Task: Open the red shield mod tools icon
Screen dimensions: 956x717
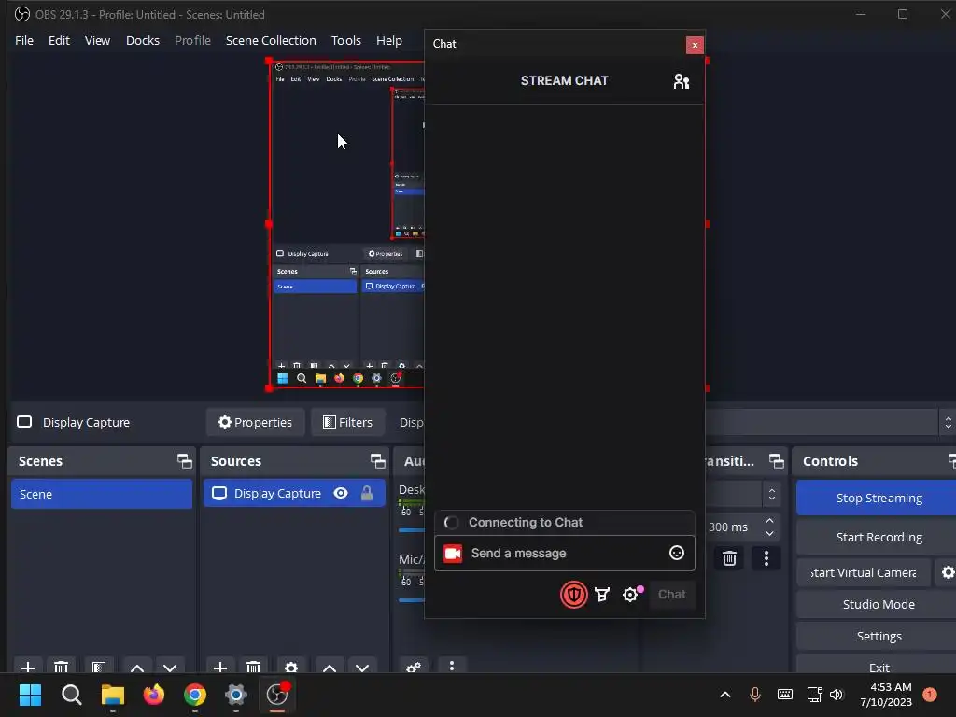Action: click(574, 595)
